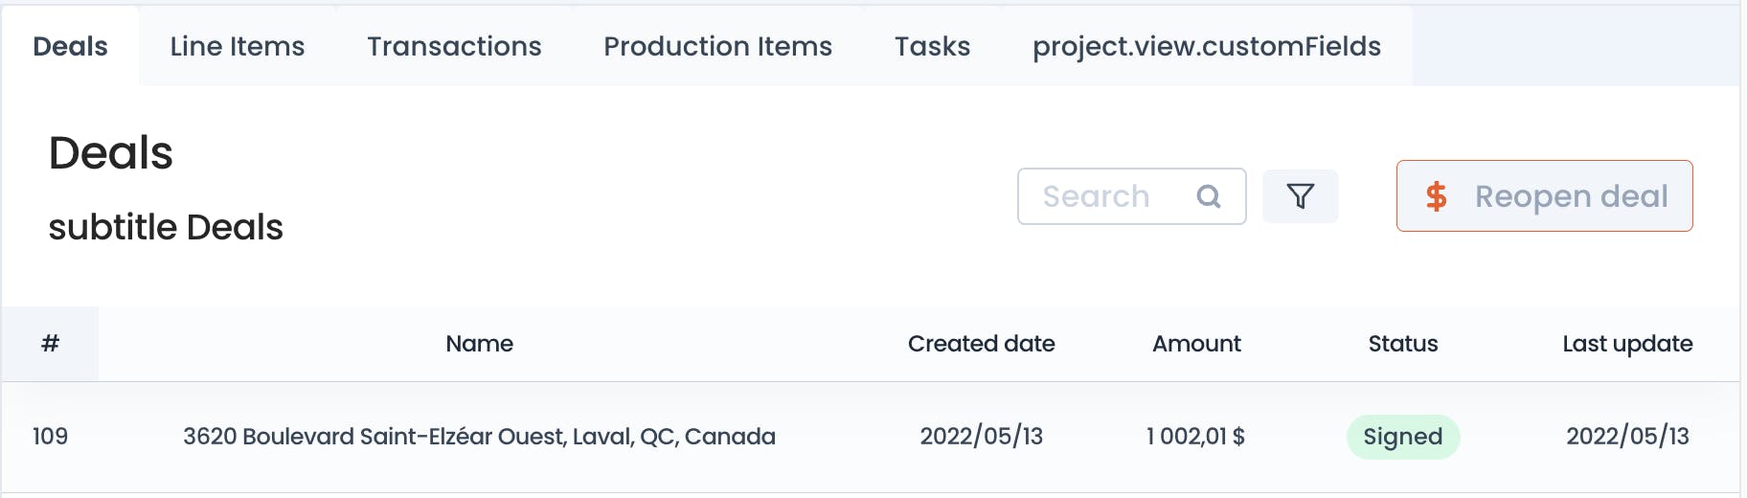Open the project.view.customFields tab
This screenshot has width=1747, height=498.
(1207, 46)
